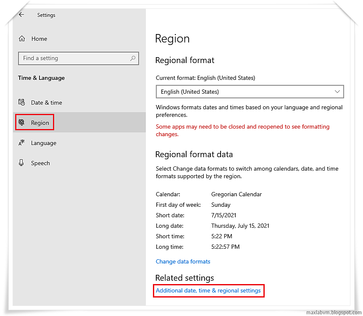Click the Speech microphone icon
This screenshot has height=316, width=363.
coord(21,163)
